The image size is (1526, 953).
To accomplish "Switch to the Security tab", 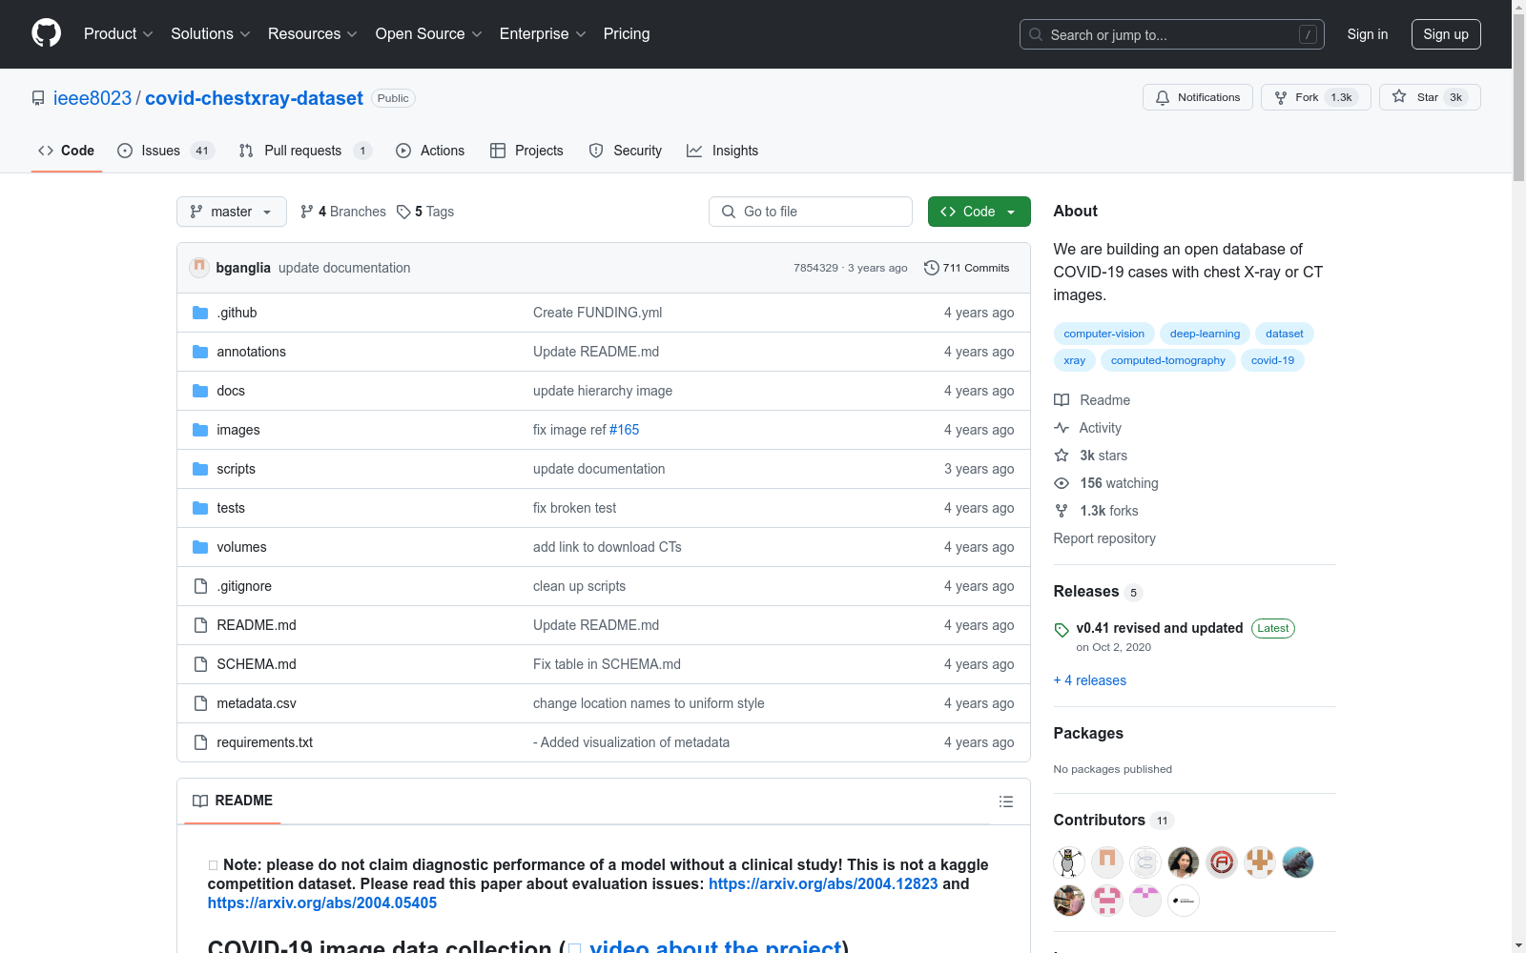I will (x=626, y=151).
